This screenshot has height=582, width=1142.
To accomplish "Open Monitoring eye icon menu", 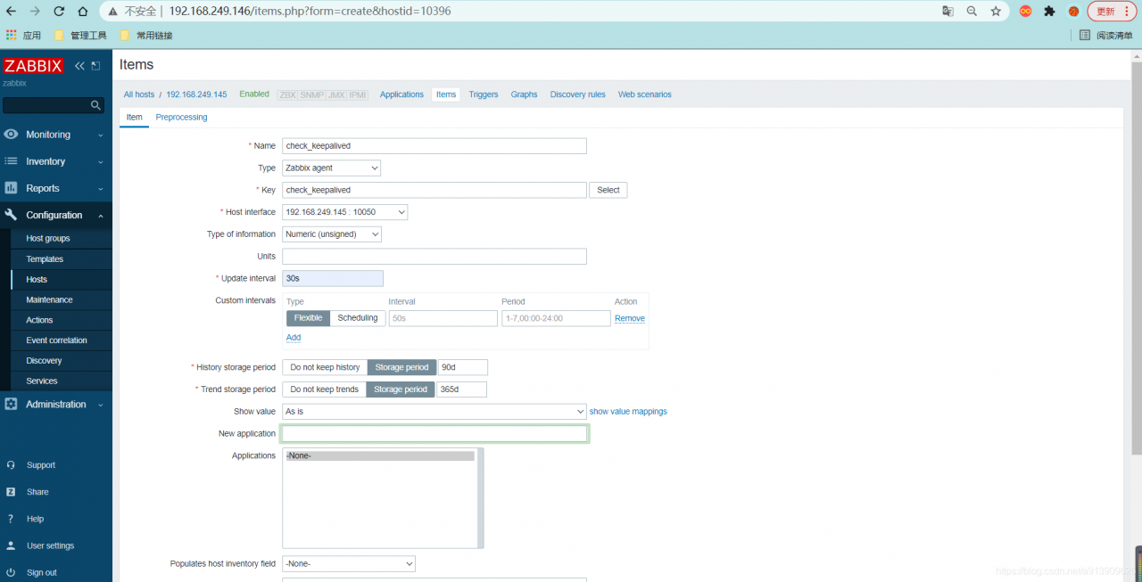I will coord(11,135).
